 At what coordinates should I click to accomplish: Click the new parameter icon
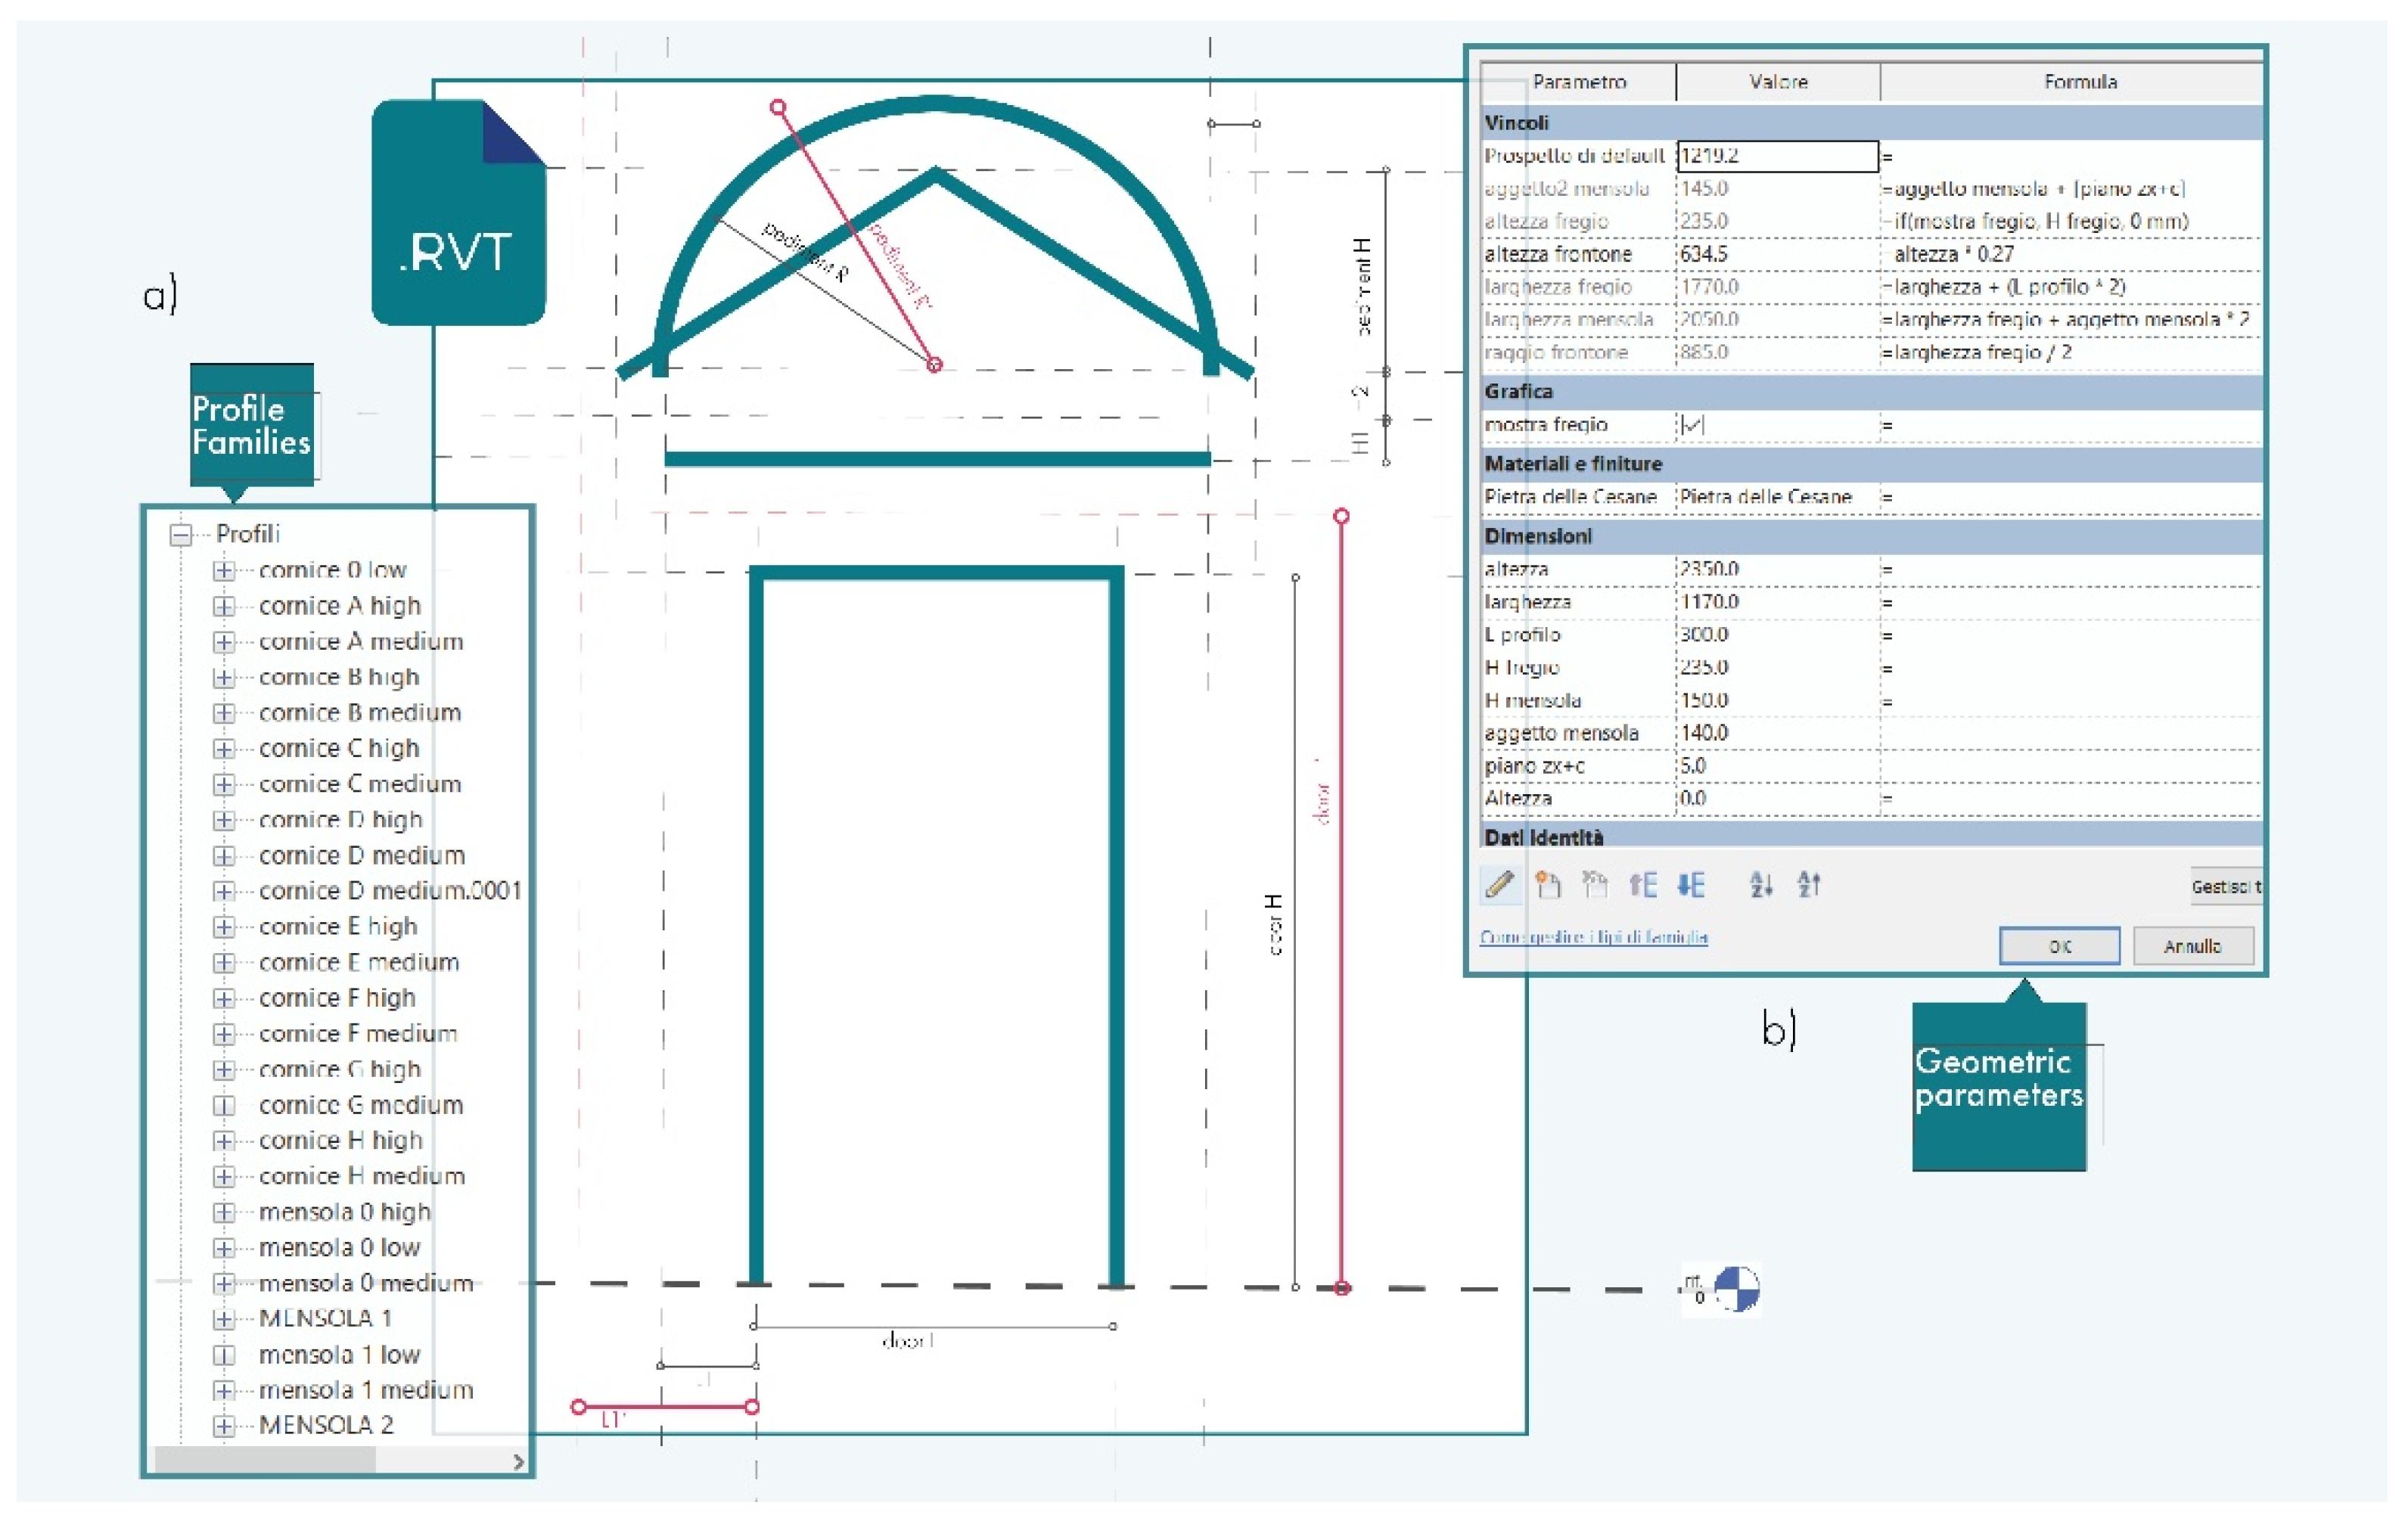[1547, 884]
